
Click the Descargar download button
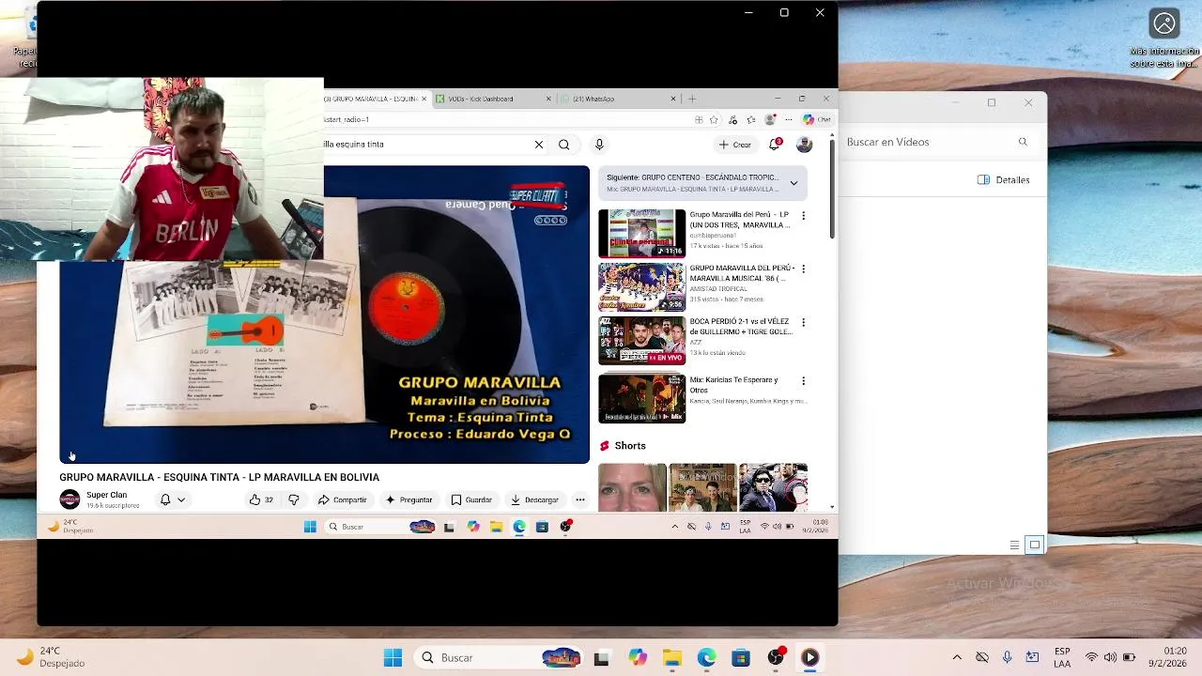(x=534, y=499)
